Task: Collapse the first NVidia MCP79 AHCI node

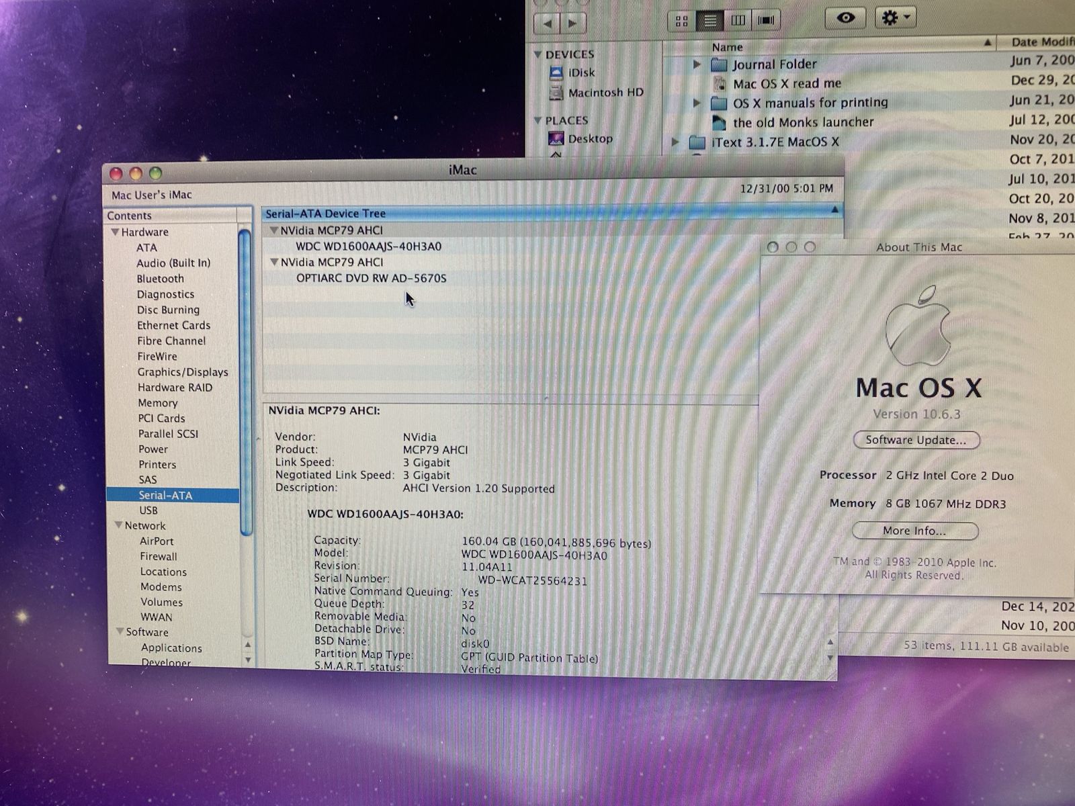Action: pyautogui.click(x=273, y=230)
